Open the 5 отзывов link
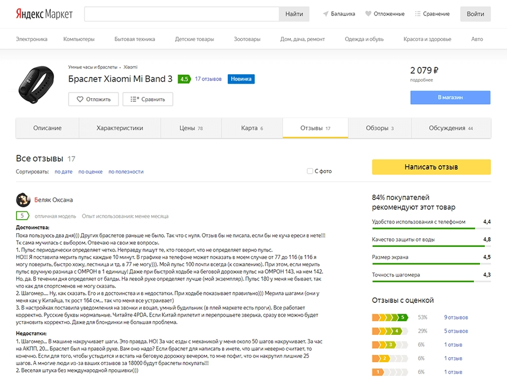 click(456, 331)
